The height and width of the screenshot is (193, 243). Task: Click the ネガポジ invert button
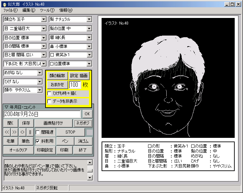point(83,123)
